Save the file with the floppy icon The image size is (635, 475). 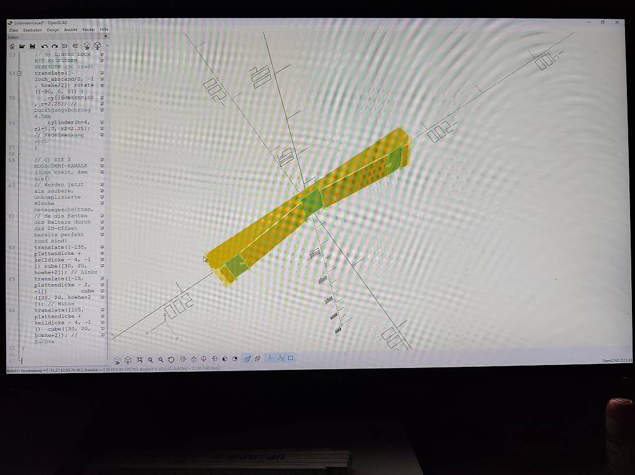click(x=33, y=47)
